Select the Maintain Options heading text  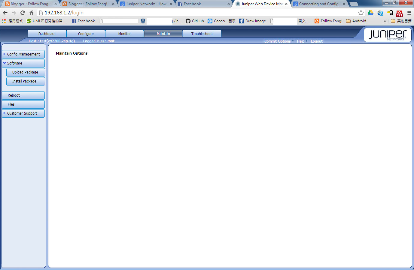click(72, 53)
